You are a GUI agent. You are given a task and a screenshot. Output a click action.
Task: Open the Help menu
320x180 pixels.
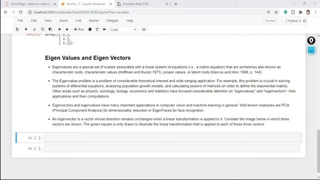[129, 20]
